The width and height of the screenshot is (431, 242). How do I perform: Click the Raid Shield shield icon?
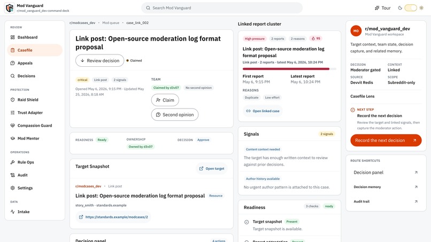[13, 100]
